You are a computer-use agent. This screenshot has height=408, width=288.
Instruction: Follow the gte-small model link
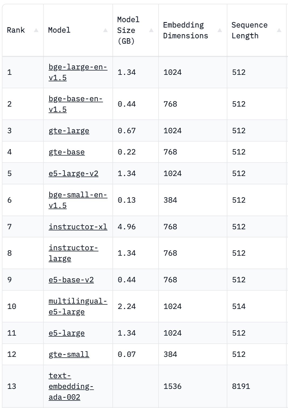click(x=69, y=354)
